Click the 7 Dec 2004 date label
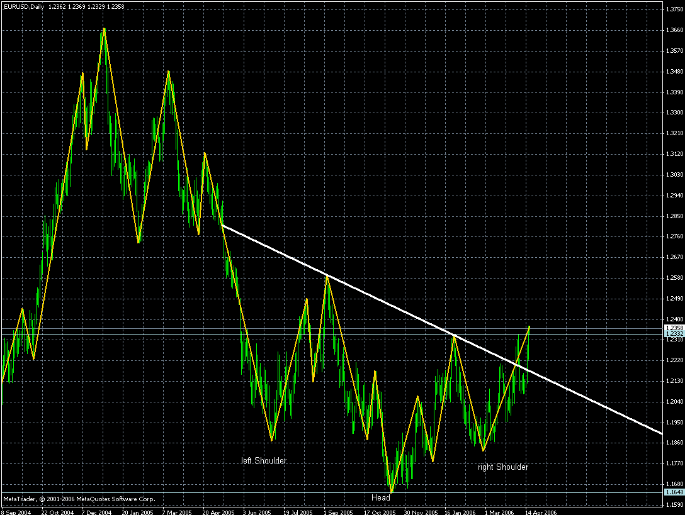Screen dimensions: 685x515 (x=96, y=512)
